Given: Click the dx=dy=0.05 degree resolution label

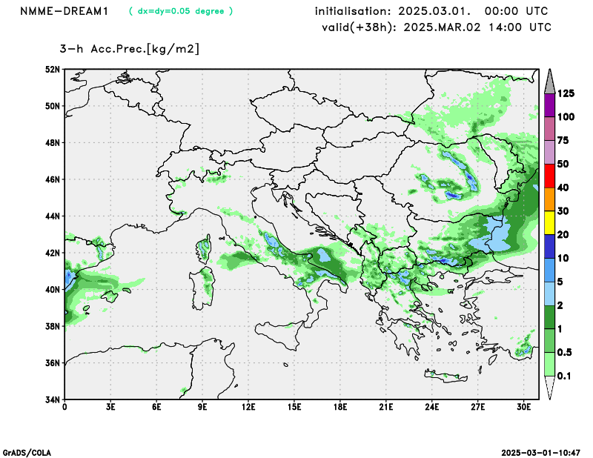Looking at the screenshot, I should pos(181,11).
